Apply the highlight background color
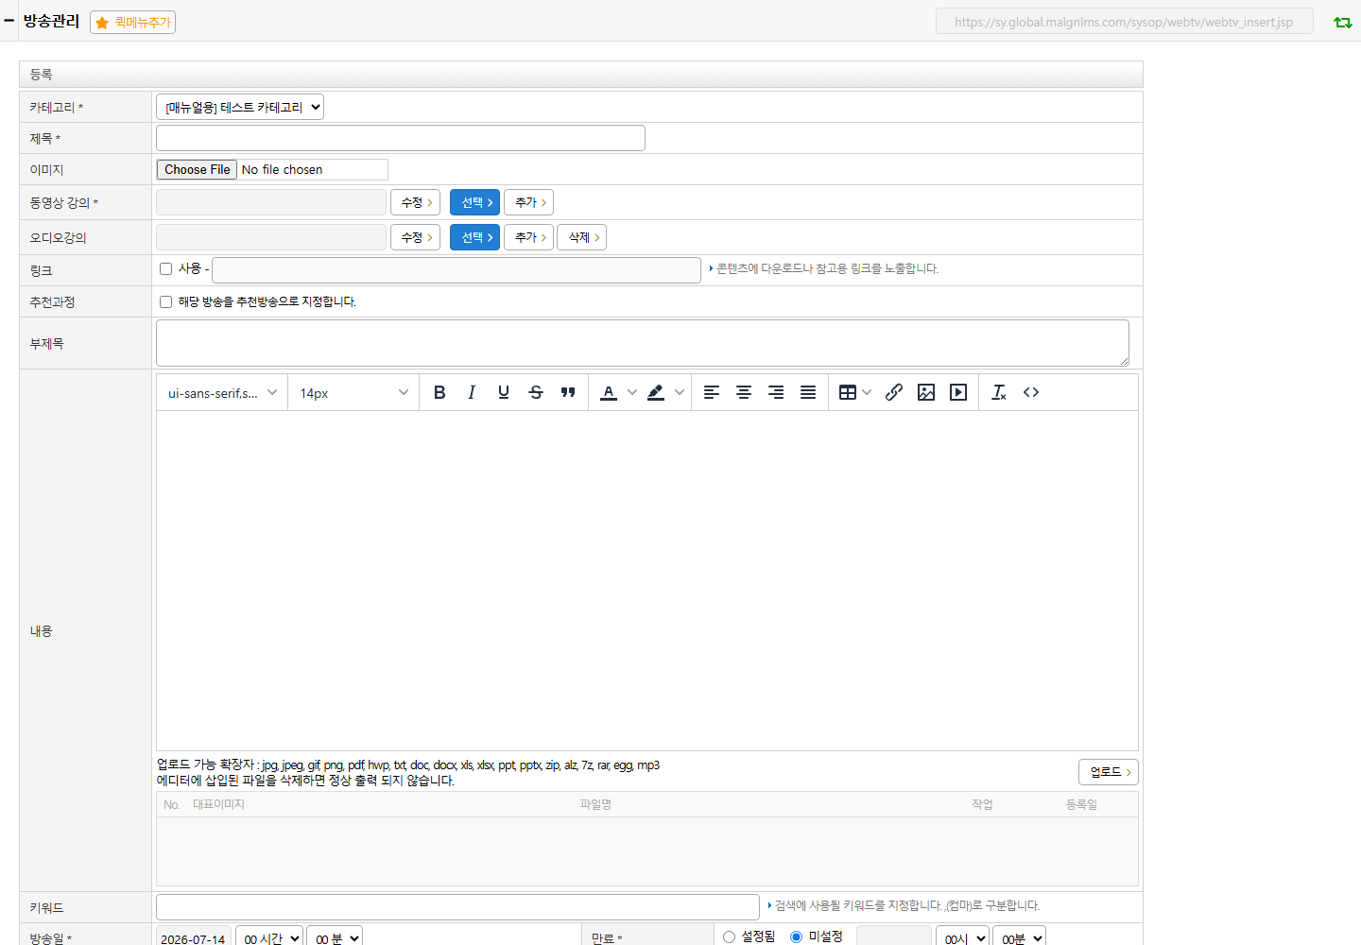This screenshot has height=945, width=1361. 656,392
